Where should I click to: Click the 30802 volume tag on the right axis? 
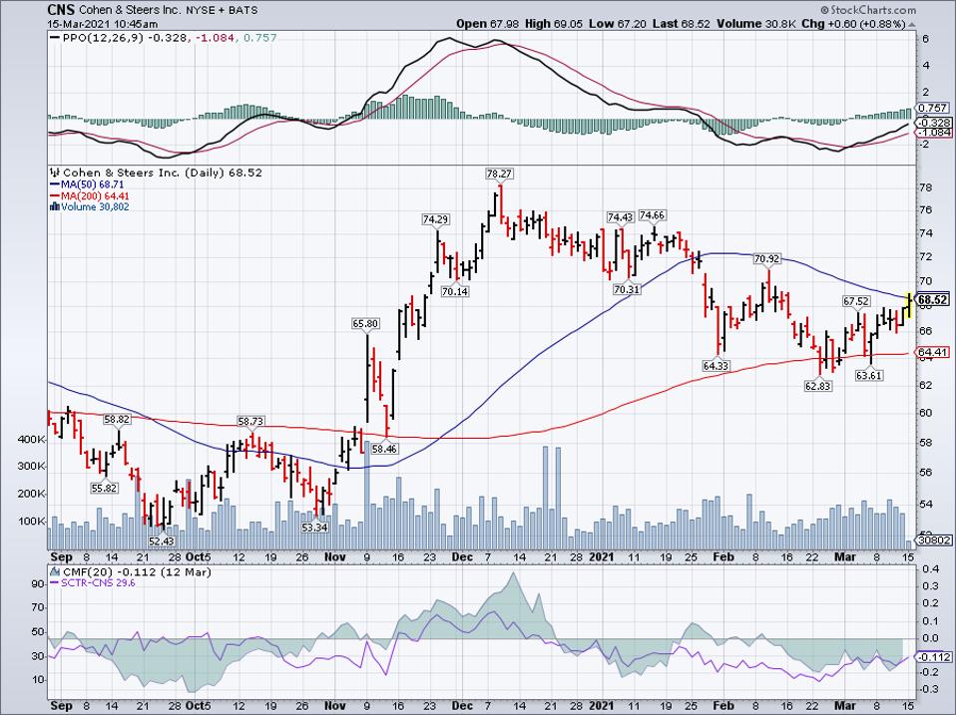(933, 539)
